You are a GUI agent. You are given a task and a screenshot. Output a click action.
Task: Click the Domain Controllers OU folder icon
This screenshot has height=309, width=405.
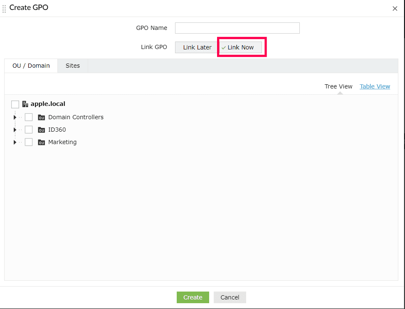[x=41, y=118]
